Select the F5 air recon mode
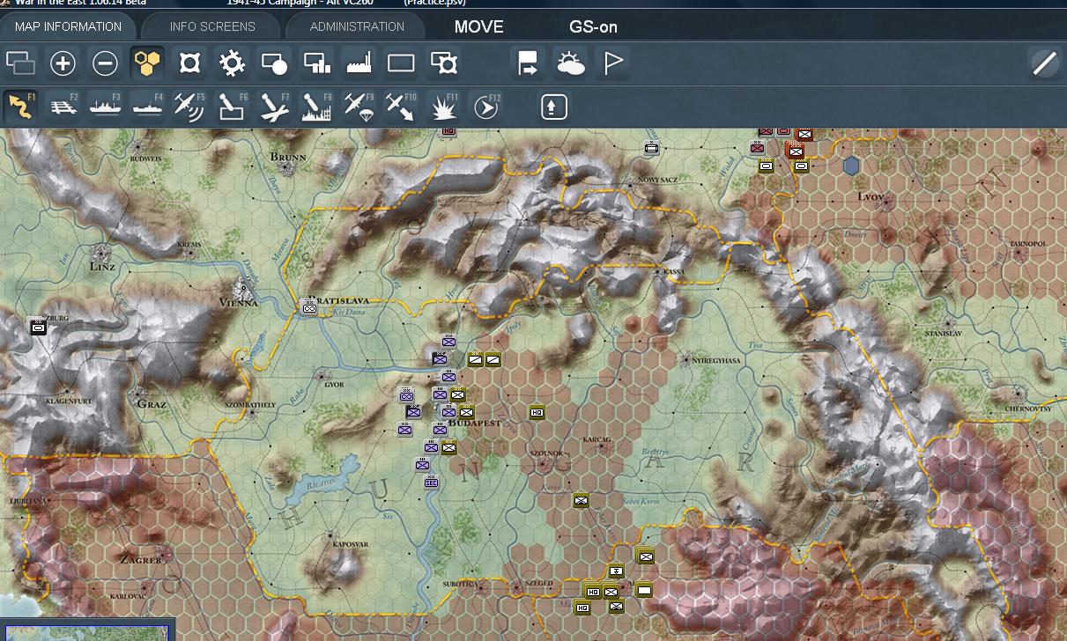1067x641 pixels. (x=189, y=107)
